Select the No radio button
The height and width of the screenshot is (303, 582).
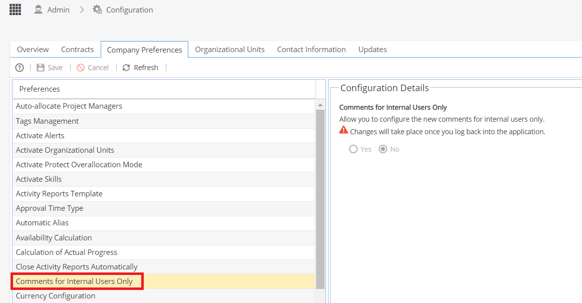pyautogui.click(x=383, y=149)
